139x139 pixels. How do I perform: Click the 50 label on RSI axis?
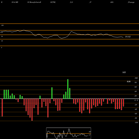[x=2, y=36]
